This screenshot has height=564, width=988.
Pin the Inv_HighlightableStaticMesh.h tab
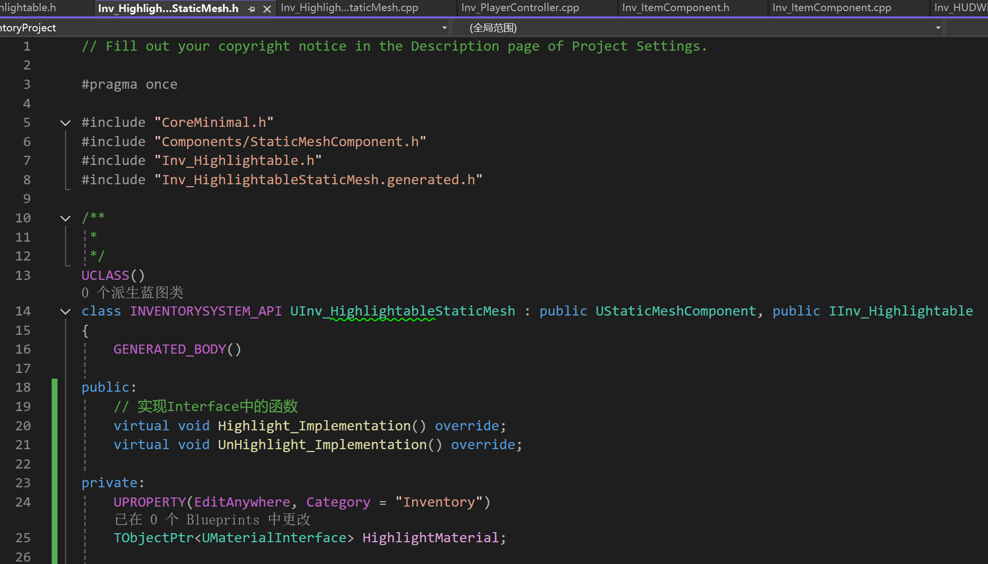(x=251, y=9)
